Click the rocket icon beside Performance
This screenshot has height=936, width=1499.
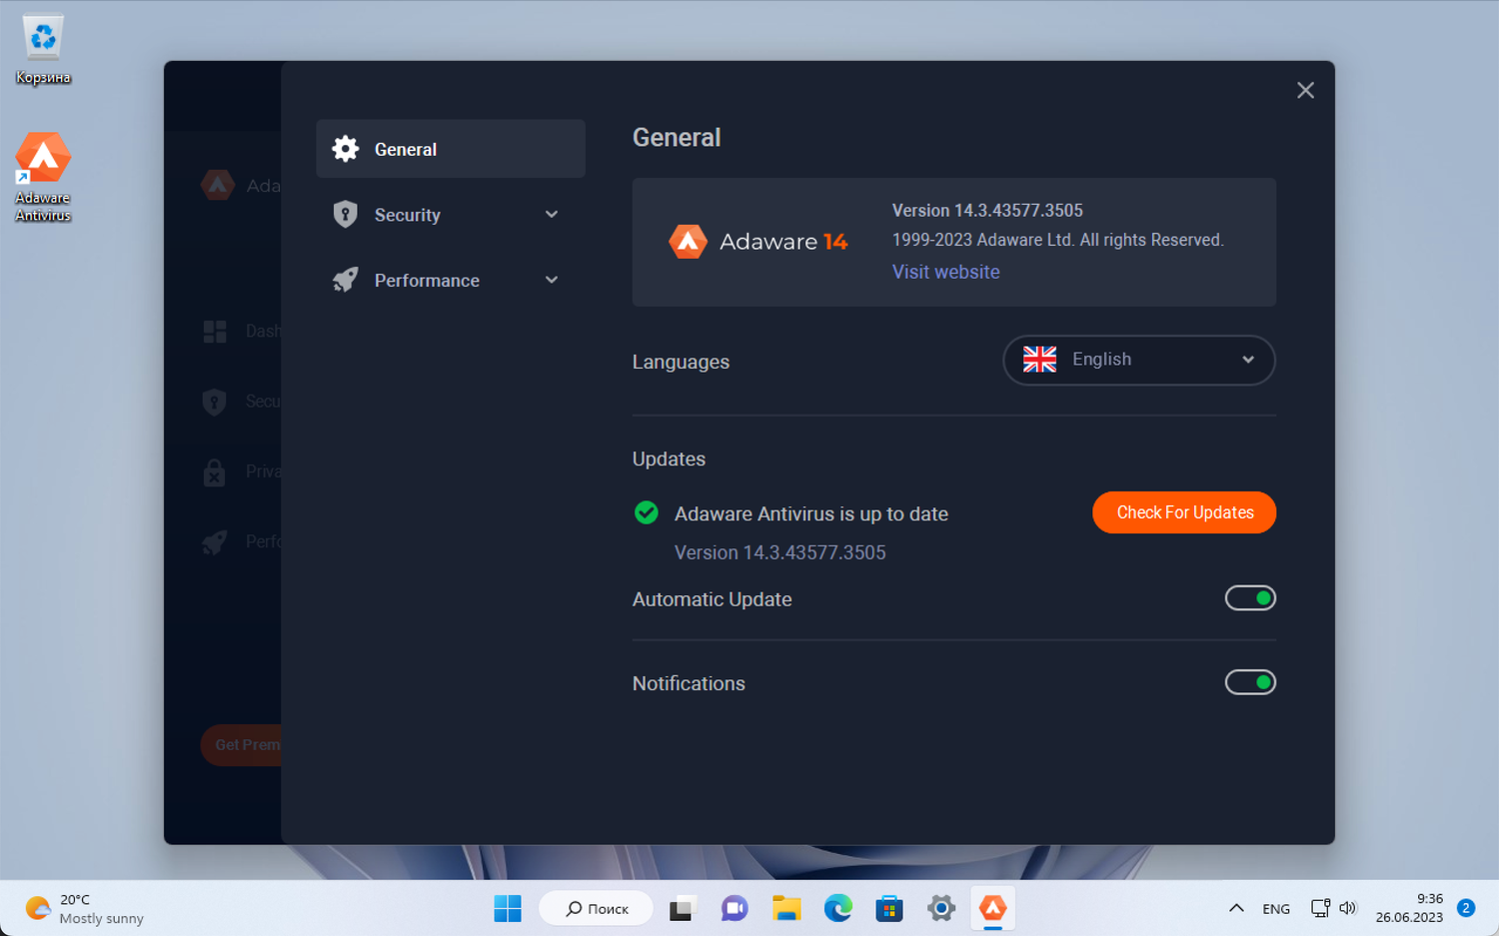346,281
